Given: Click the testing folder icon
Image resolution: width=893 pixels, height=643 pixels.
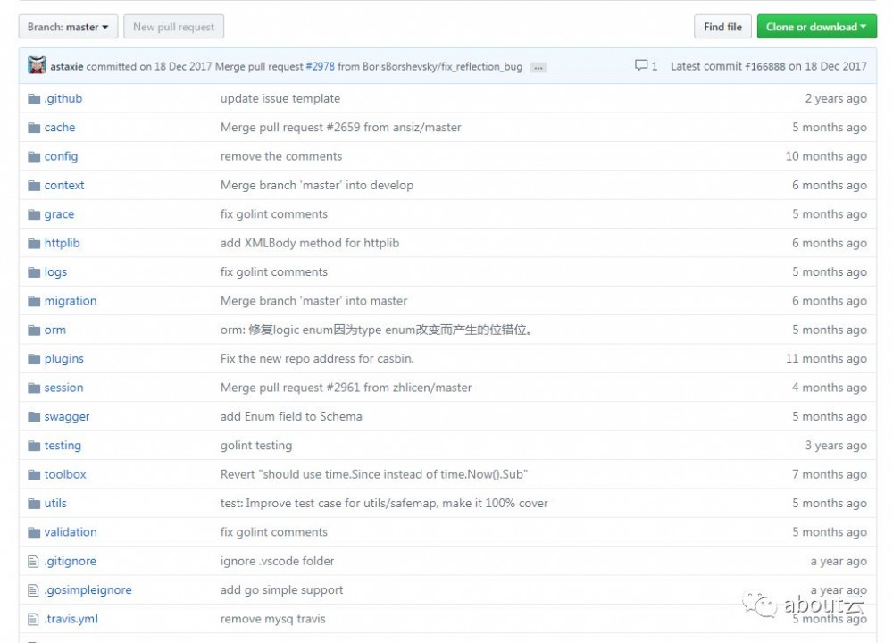Looking at the screenshot, I should [x=34, y=446].
